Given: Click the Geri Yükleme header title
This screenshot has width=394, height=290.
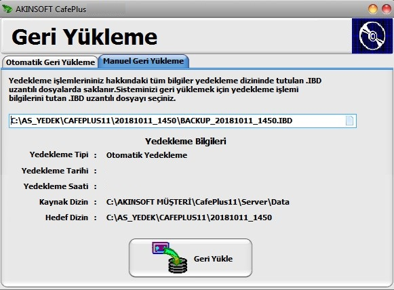Looking at the screenshot, I should coord(84,37).
